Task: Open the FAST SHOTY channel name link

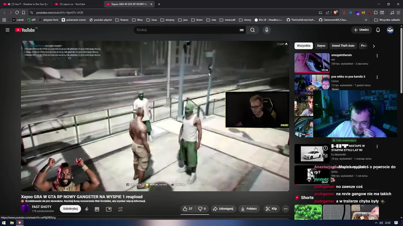Action: pyautogui.click(x=42, y=207)
